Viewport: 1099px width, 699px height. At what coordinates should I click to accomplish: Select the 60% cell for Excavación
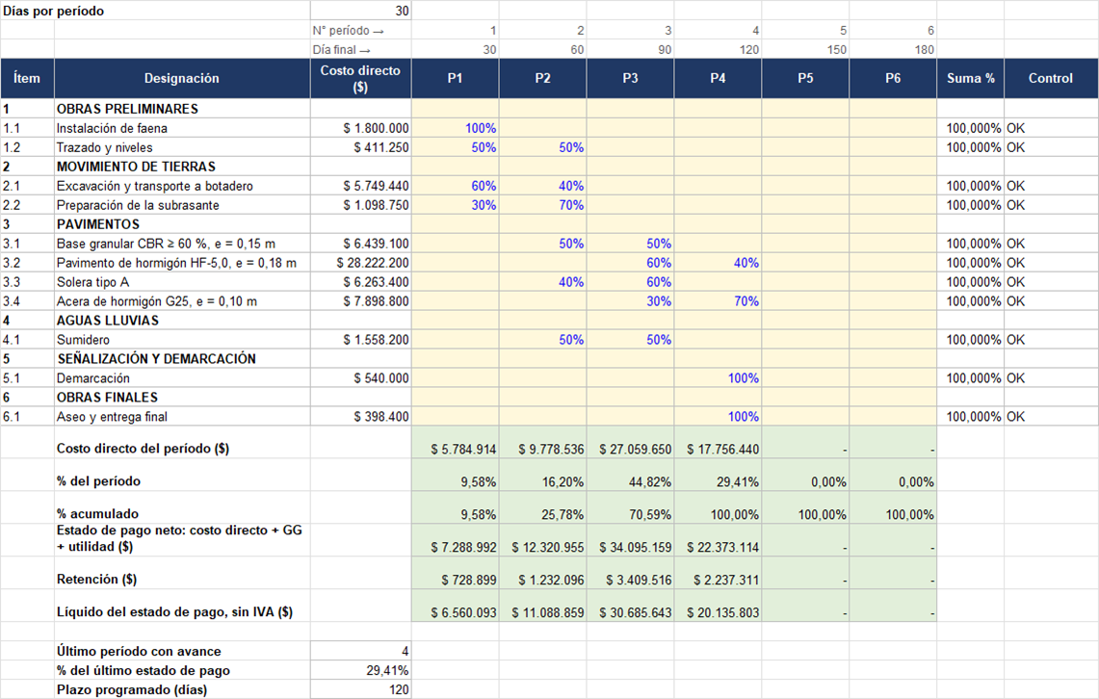tap(455, 186)
